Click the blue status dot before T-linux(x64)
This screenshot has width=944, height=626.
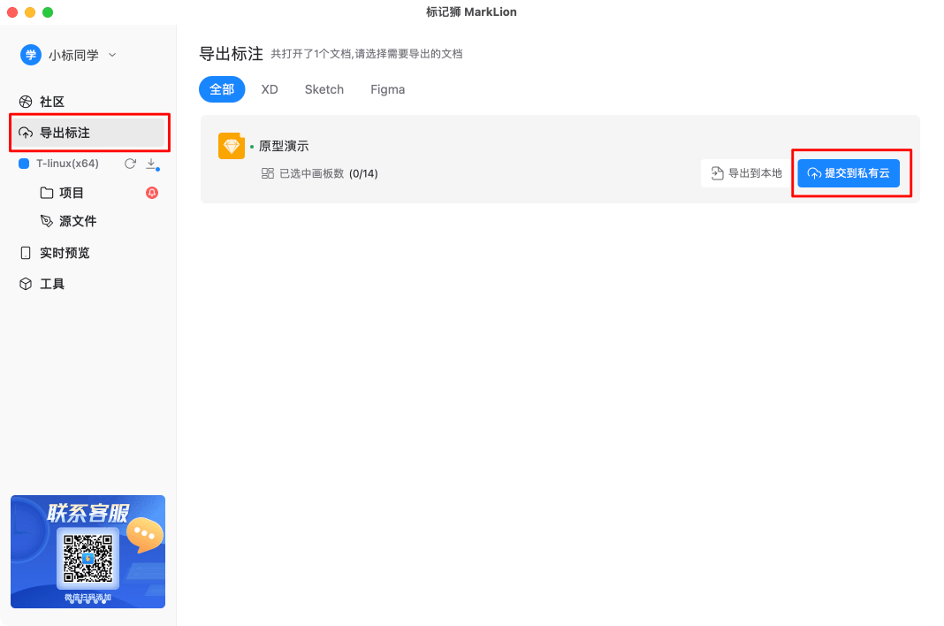pyautogui.click(x=26, y=163)
